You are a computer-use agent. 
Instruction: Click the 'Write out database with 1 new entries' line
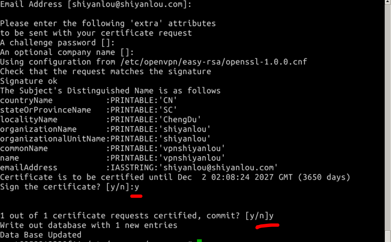(89, 225)
